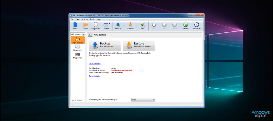This screenshot has height=121, width=273.
Task: Expand the toolbar Restore dropdown arrow
Action: coord(136,26)
